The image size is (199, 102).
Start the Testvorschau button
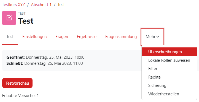pos(17,83)
